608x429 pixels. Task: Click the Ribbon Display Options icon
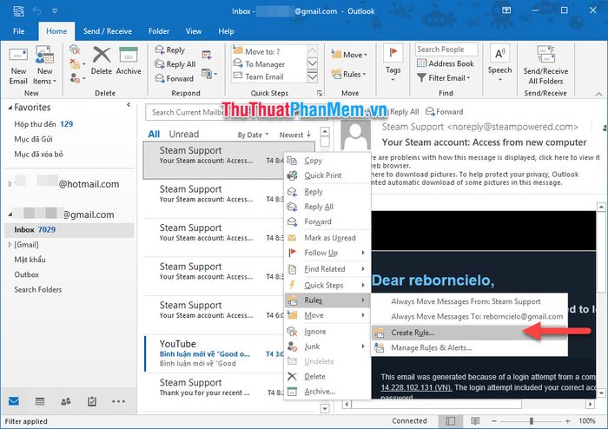click(x=506, y=10)
